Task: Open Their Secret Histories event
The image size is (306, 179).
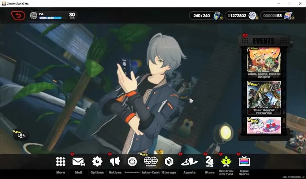Action: click(264, 98)
